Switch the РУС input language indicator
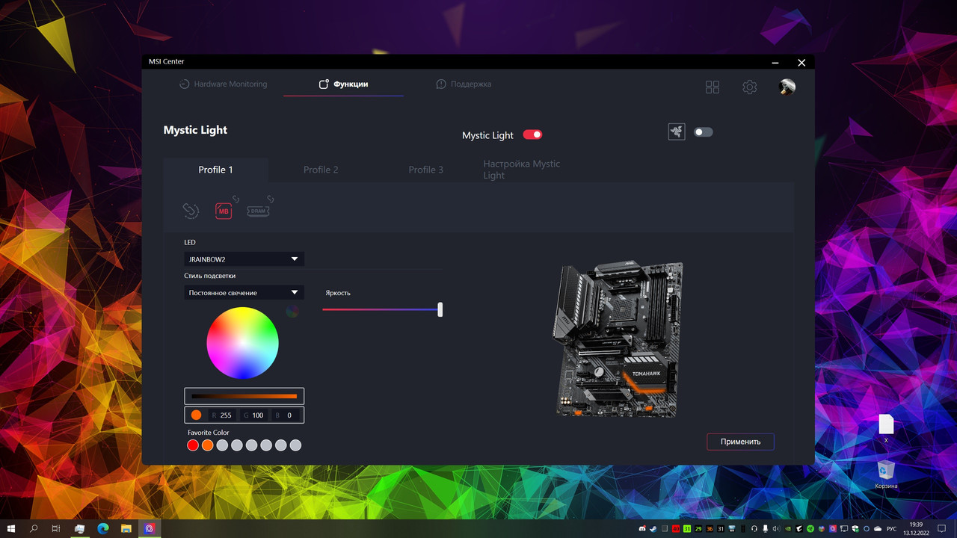Image resolution: width=957 pixels, height=538 pixels. click(891, 529)
